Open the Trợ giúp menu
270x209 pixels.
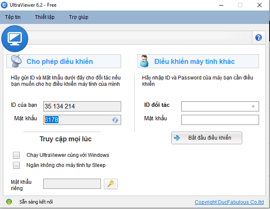pyautogui.click(x=79, y=17)
